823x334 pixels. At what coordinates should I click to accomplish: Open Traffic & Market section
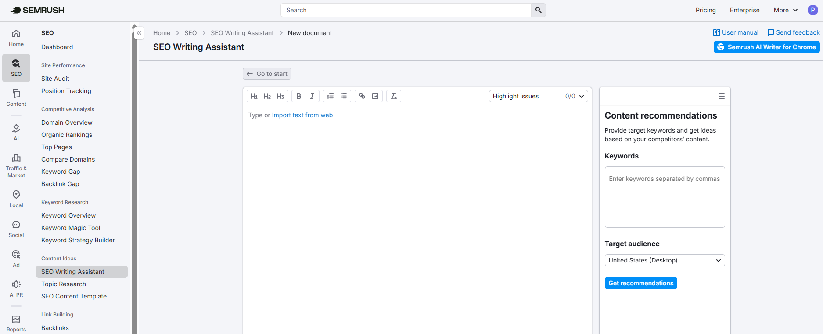pos(16,166)
